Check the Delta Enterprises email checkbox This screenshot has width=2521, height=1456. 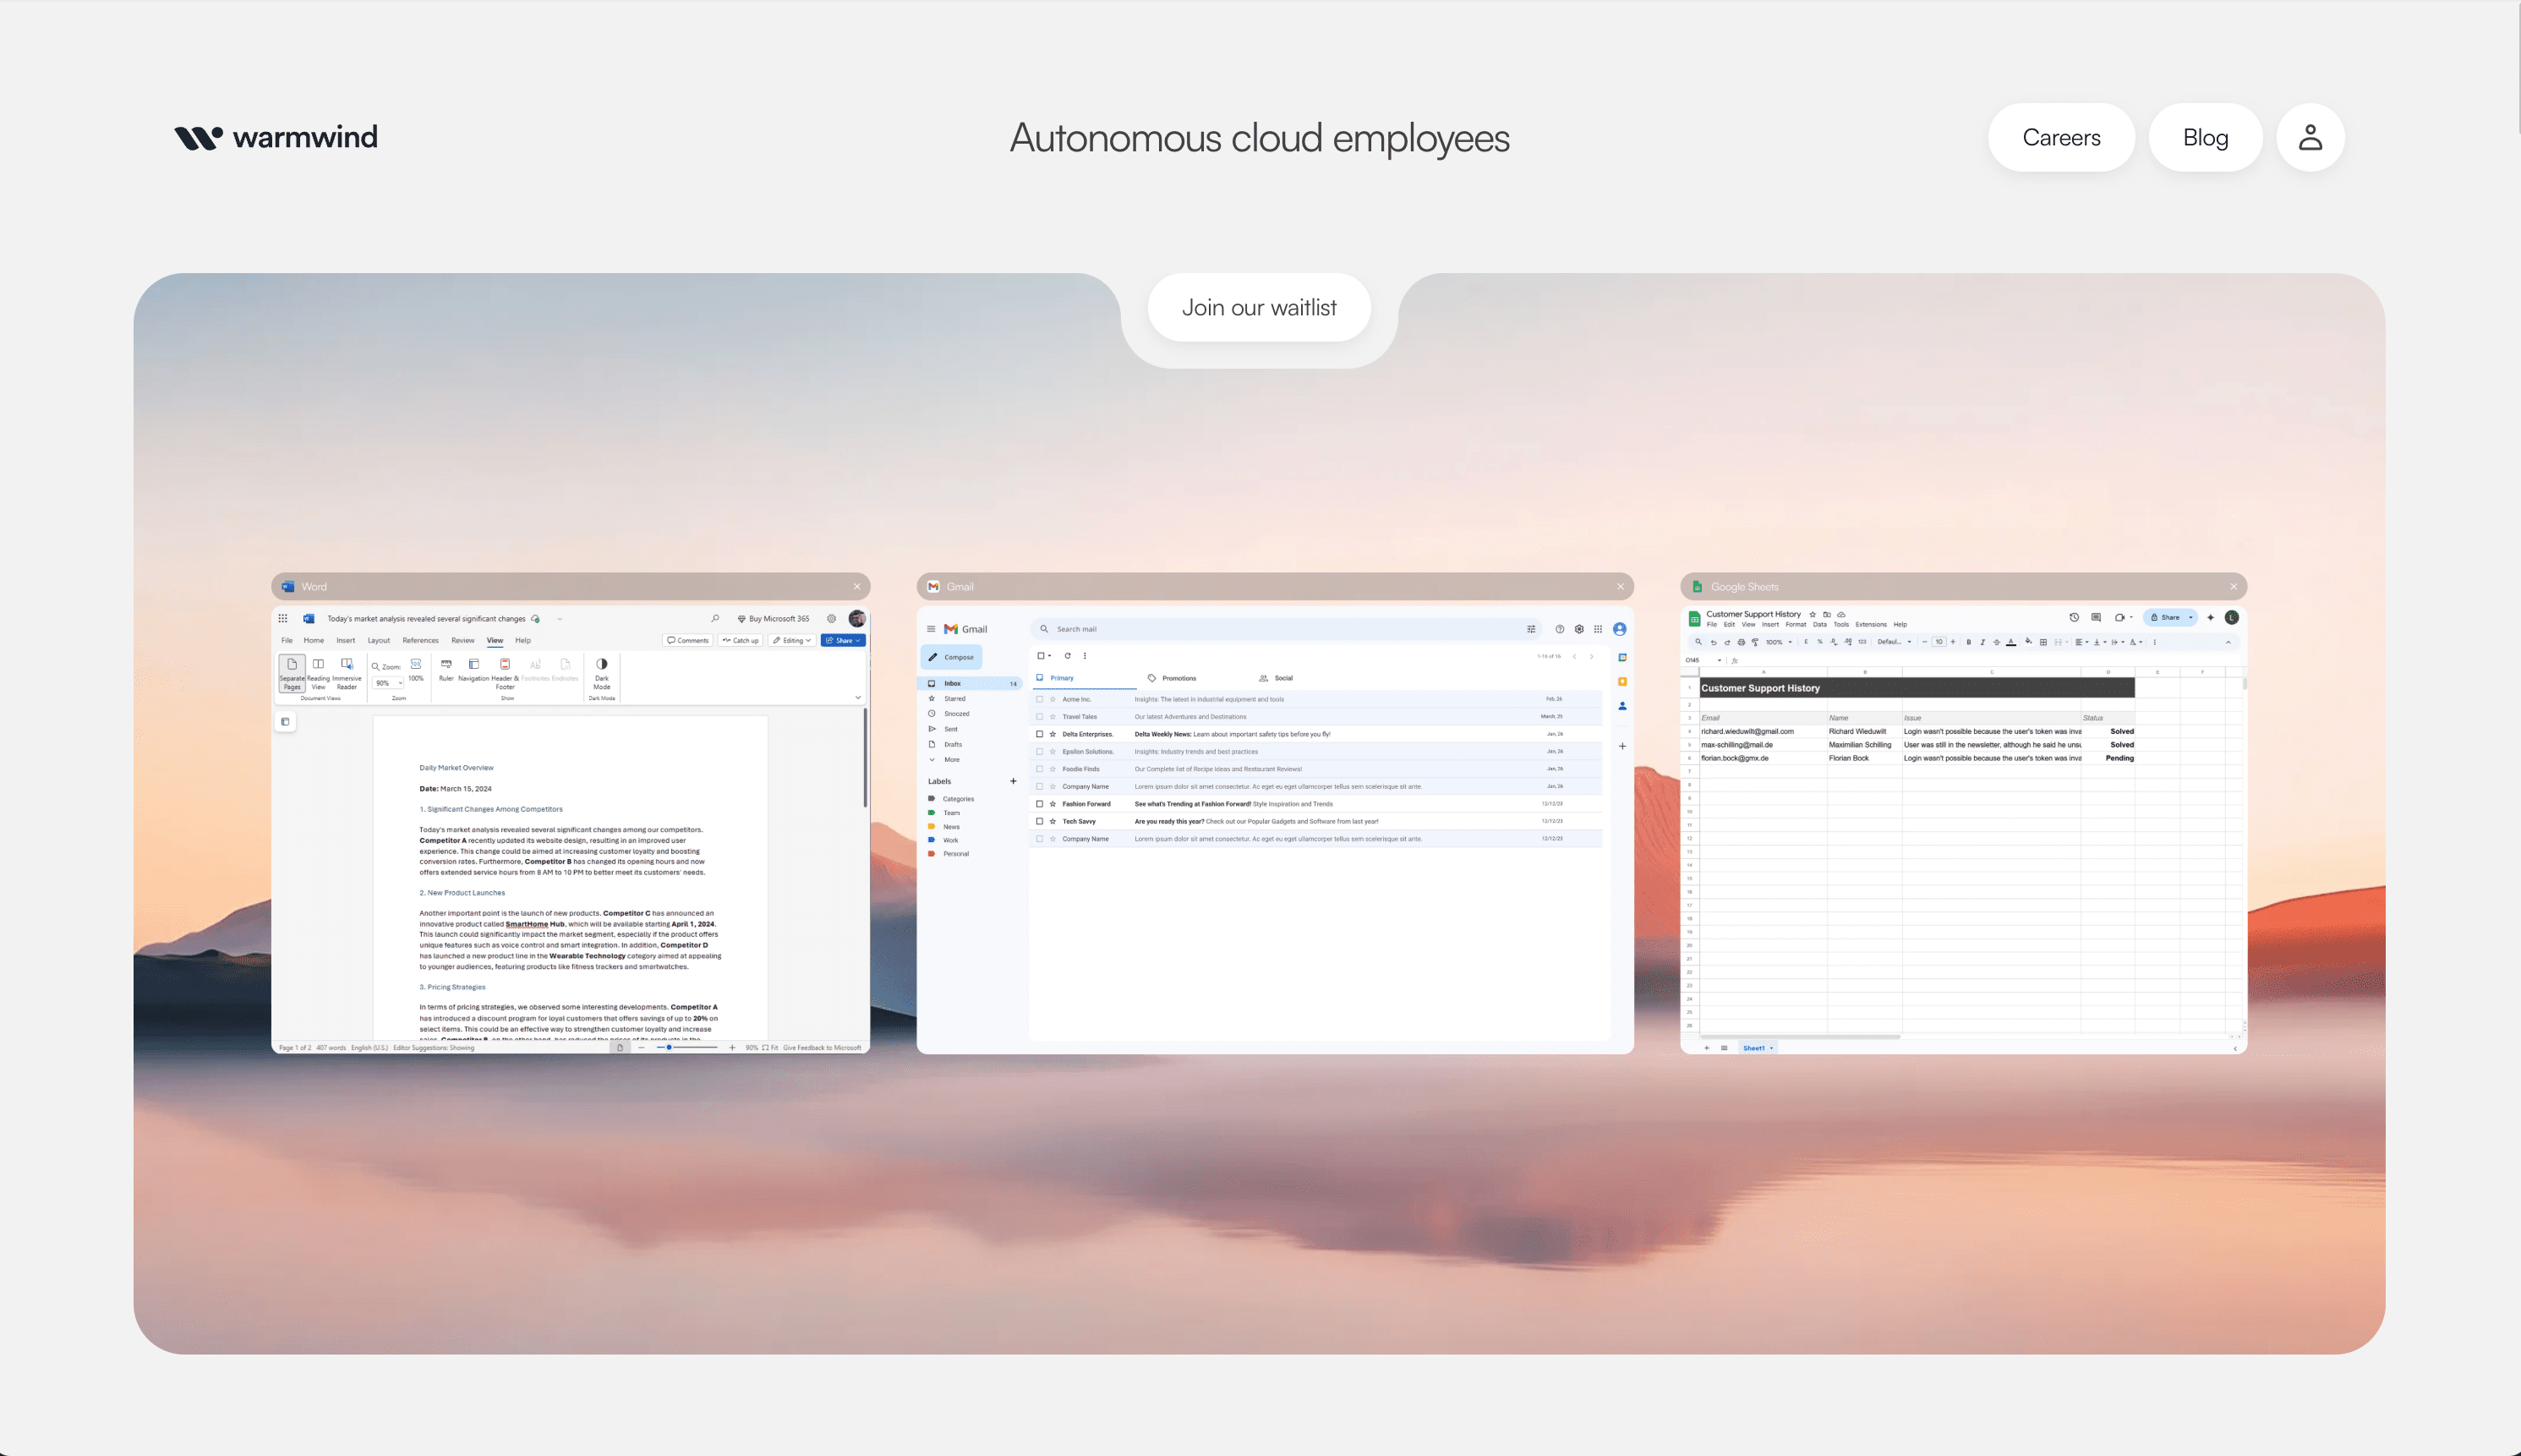(1040, 734)
